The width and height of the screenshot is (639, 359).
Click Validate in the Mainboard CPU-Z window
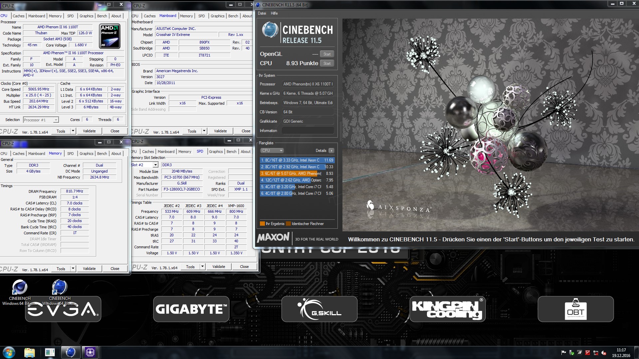[x=220, y=131]
